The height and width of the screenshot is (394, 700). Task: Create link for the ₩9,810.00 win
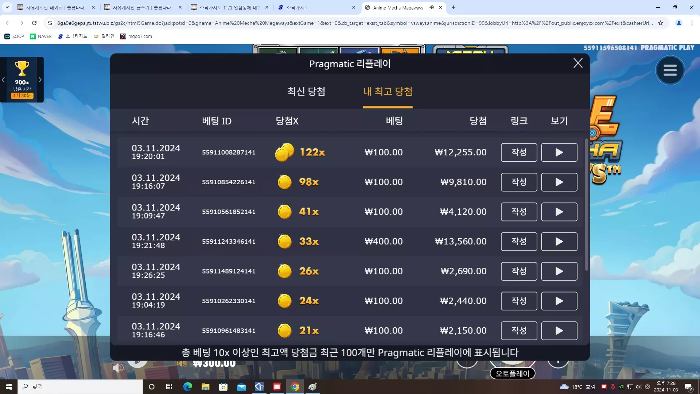click(x=519, y=182)
